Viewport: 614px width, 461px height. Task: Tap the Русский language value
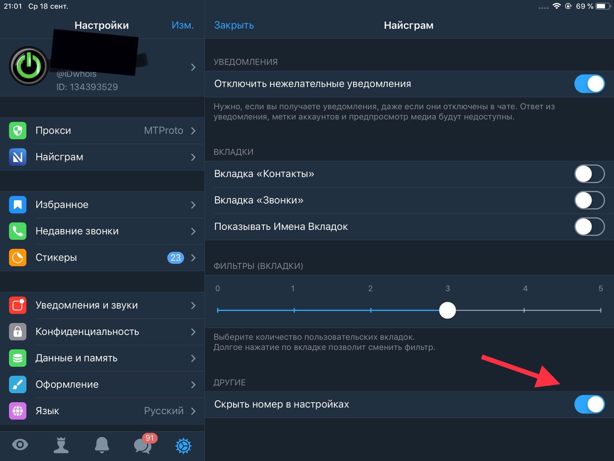(x=164, y=411)
